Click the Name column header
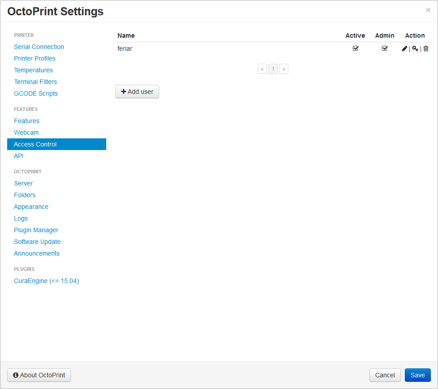 126,35
